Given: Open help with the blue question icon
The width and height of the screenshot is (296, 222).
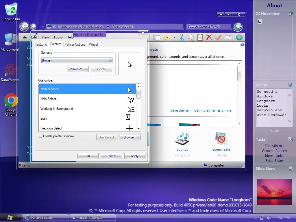Looking at the screenshot, I should (x=242, y=45).
